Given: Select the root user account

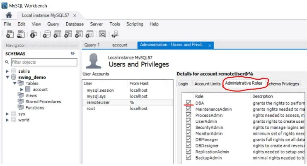Looking at the screenshot, I should pos(128,109).
